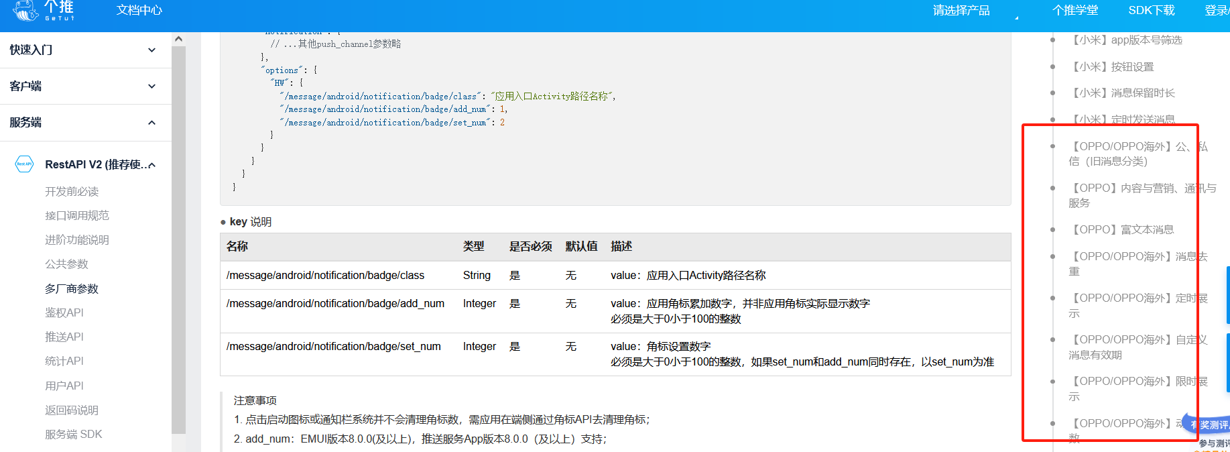Go to 返回码说明 in the sidebar

(72, 410)
